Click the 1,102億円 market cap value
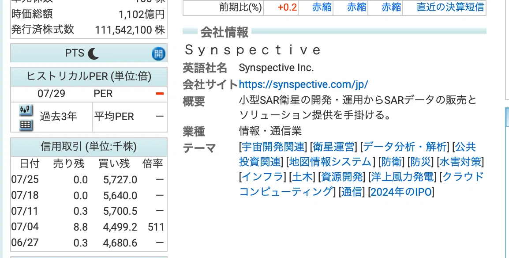509x258 pixels. (x=142, y=14)
